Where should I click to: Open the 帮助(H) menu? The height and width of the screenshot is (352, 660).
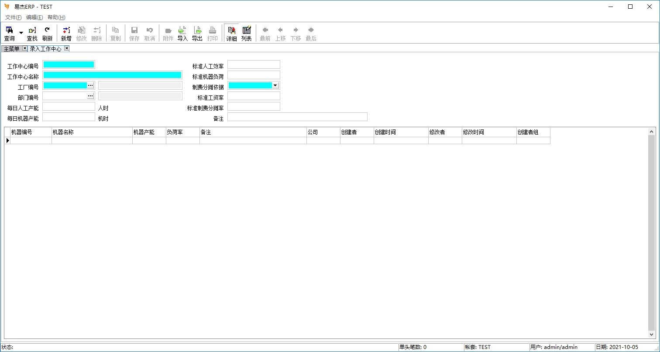[56, 17]
